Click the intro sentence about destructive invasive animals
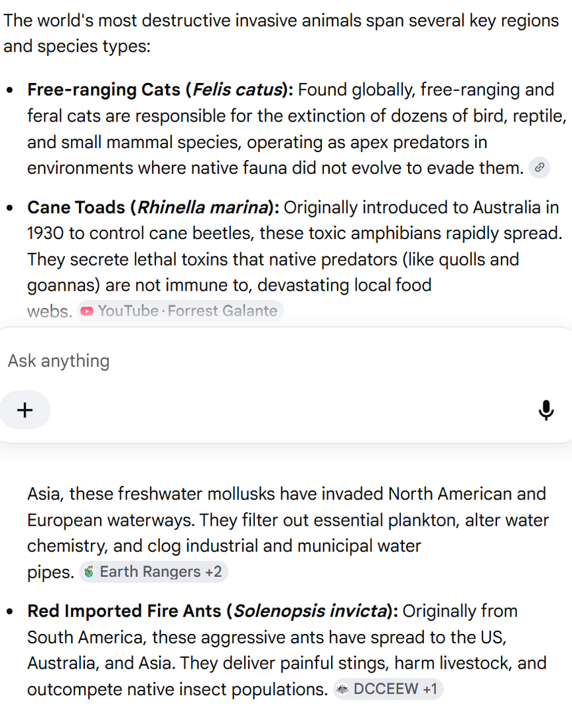Viewport: 572px width, 717px height. (x=281, y=33)
